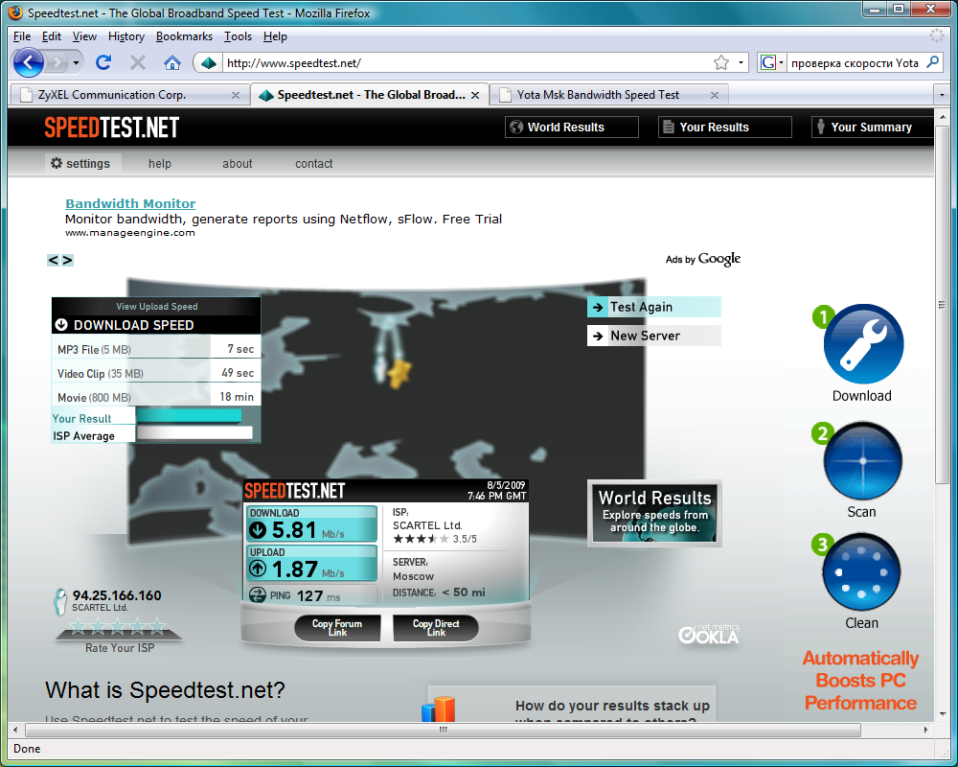Open the list all tabs dropdown
The width and height of the screenshot is (958, 767).
942,95
